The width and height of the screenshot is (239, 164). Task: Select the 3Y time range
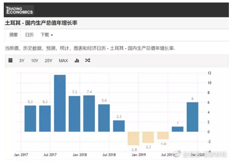tap(22, 61)
